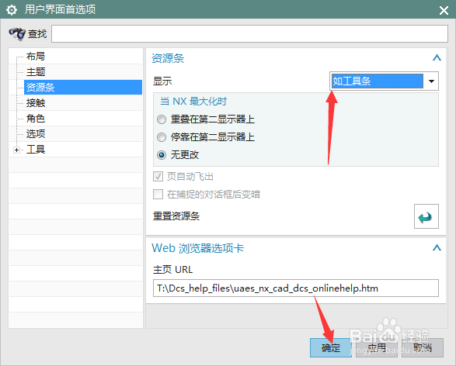The width and height of the screenshot is (456, 366).
Task: Click the 如工具条 combo box value
Action: (x=378, y=81)
